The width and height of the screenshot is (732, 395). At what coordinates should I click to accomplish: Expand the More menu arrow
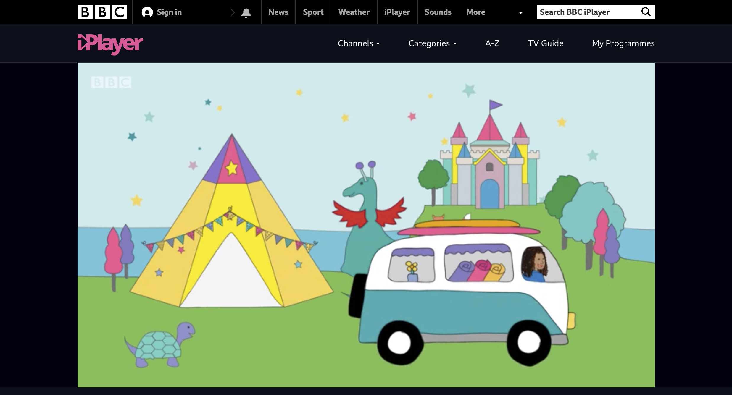[x=520, y=12]
